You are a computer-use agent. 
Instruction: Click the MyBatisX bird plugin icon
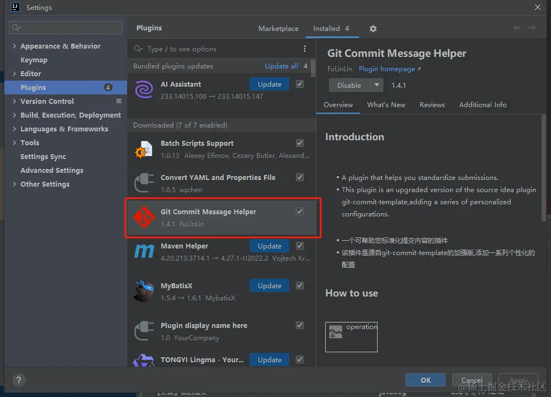tap(144, 291)
